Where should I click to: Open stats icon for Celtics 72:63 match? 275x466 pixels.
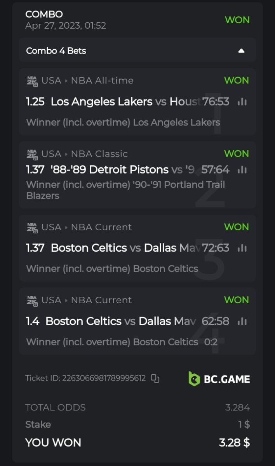pos(242,248)
